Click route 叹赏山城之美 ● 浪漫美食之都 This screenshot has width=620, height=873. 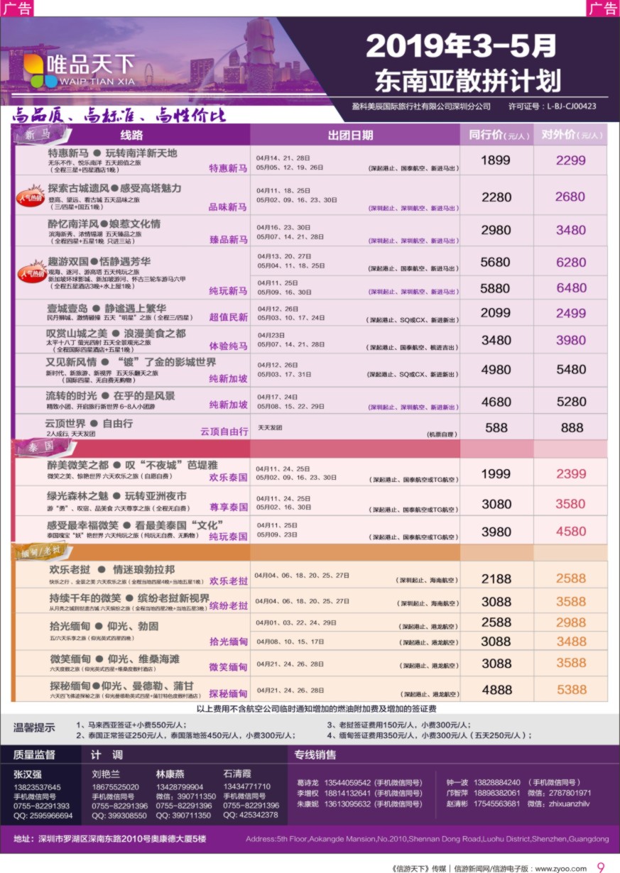(116, 334)
